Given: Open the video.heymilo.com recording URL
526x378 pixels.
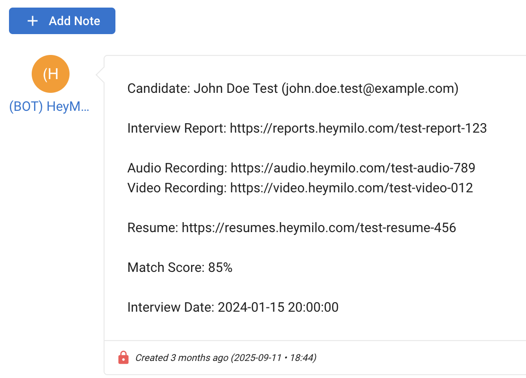Looking at the screenshot, I should pyautogui.click(x=351, y=188).
